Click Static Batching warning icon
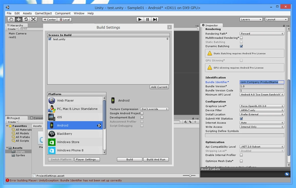The width and height of the screenshot is (296, 188). (210, 53)
